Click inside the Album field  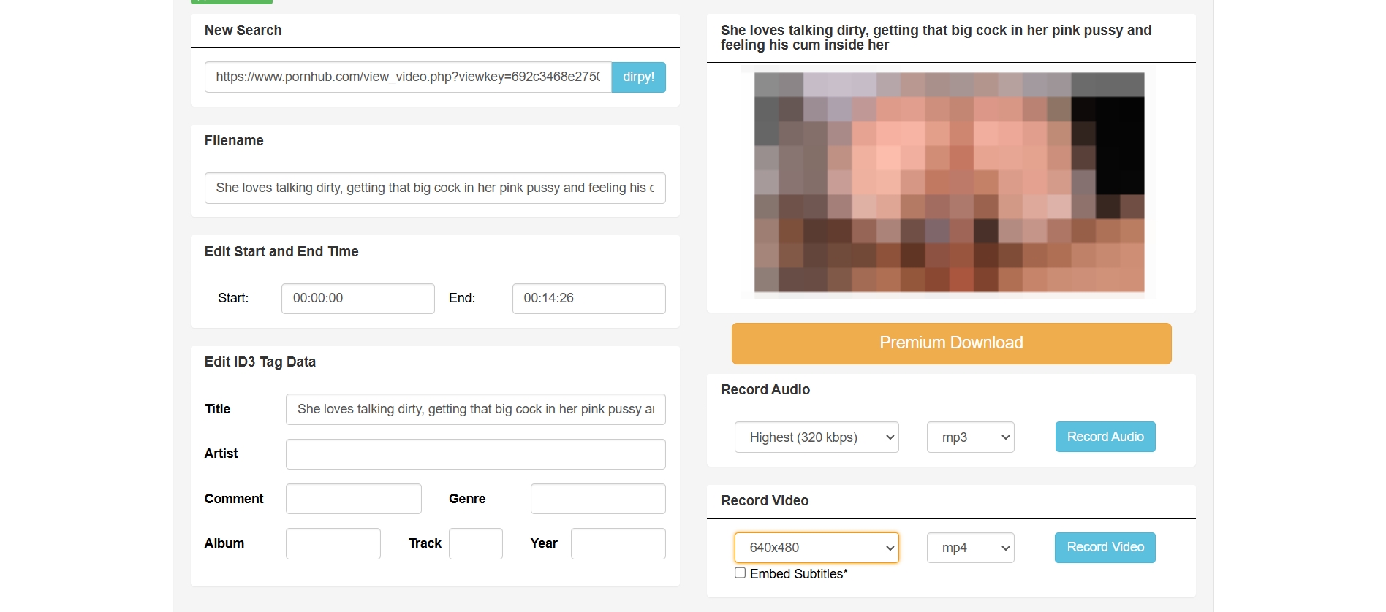333,544
